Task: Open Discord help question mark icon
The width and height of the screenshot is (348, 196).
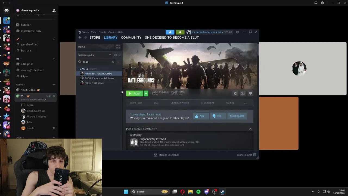Action: [322, 3]
